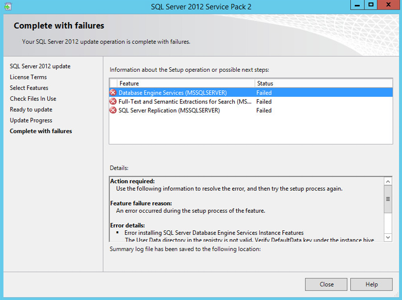This screenshot has height=300, width=402.
Task: Click the Failed status of SQL Server Replication
Action: click(264, 110)
